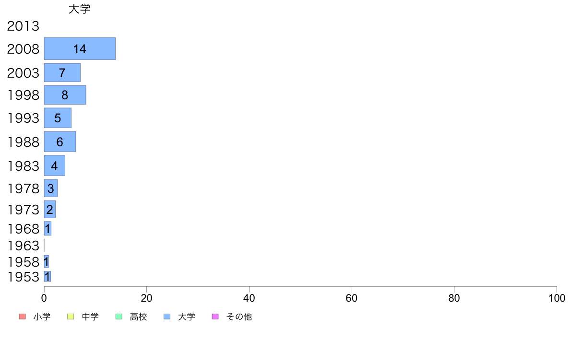The image size is (570, 353).
Task: Click the magenta その他 legend swatch
Action: 215,317
